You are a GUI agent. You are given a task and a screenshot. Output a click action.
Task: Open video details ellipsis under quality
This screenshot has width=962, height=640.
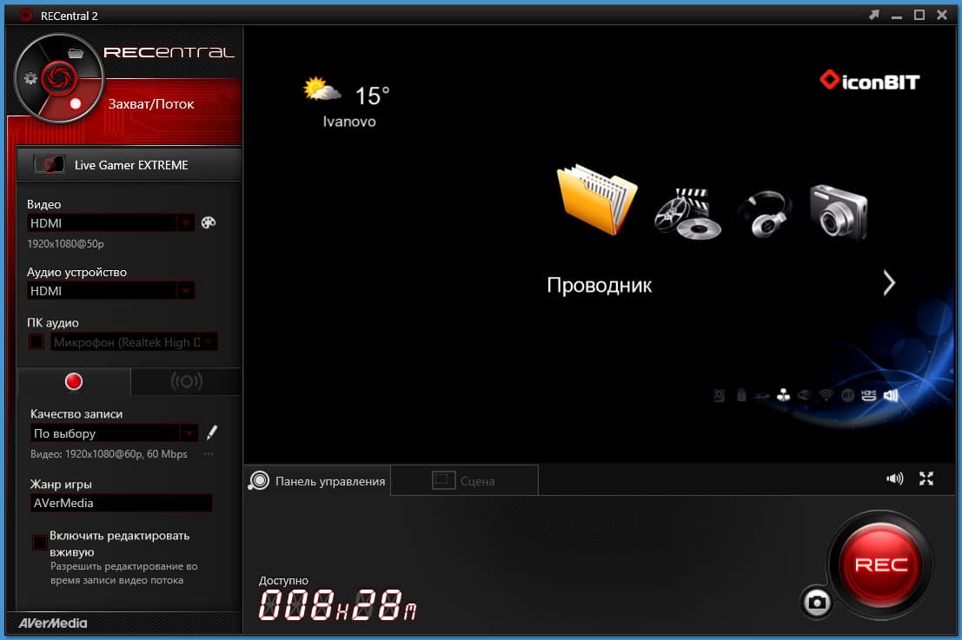(x=209, y=454)
